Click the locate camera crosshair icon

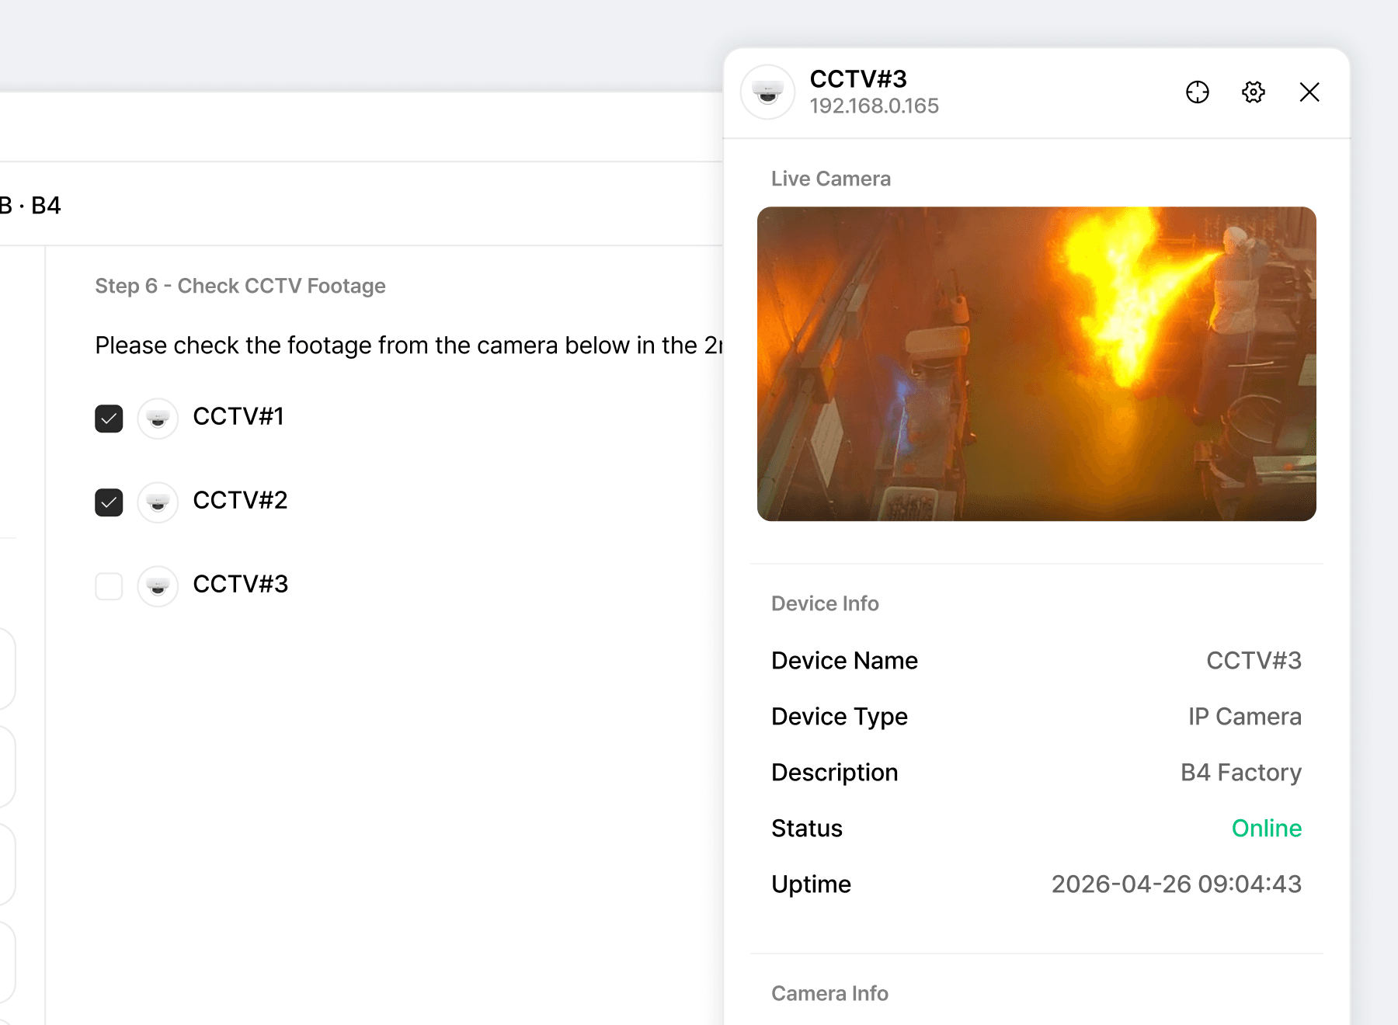pyautogui.click(x=1197, y=92)
